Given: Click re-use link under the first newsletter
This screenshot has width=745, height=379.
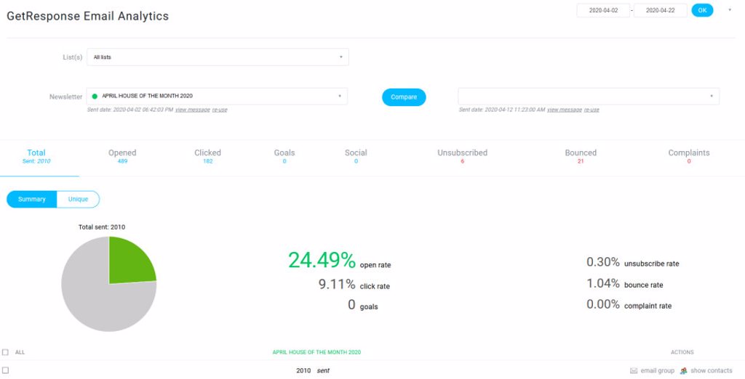Looking at the screenshot, I should (x=220, y=110).
